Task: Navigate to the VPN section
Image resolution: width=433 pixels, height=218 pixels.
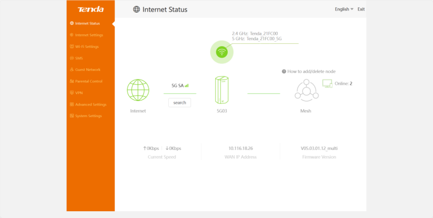Action: coord(79,93)
